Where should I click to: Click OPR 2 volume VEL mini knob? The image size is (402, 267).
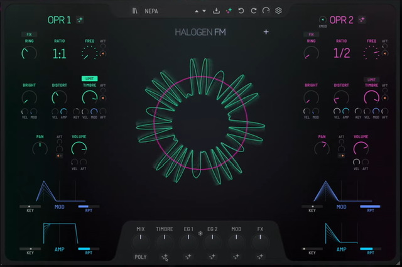click(x=356, y=162)
